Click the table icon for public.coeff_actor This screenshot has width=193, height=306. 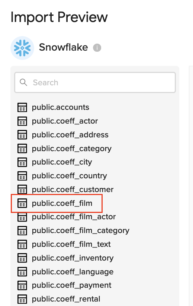(x=22, y=121)
